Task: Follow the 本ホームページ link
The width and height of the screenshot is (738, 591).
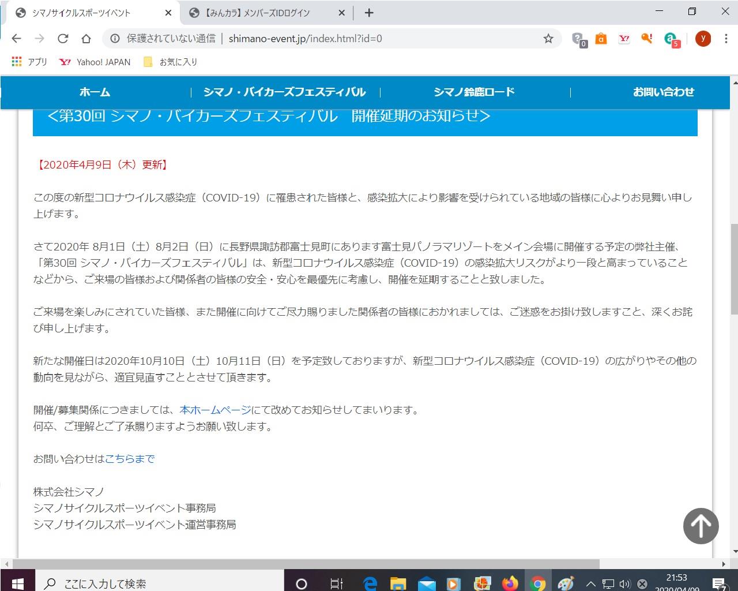Action: click(215, 410)
